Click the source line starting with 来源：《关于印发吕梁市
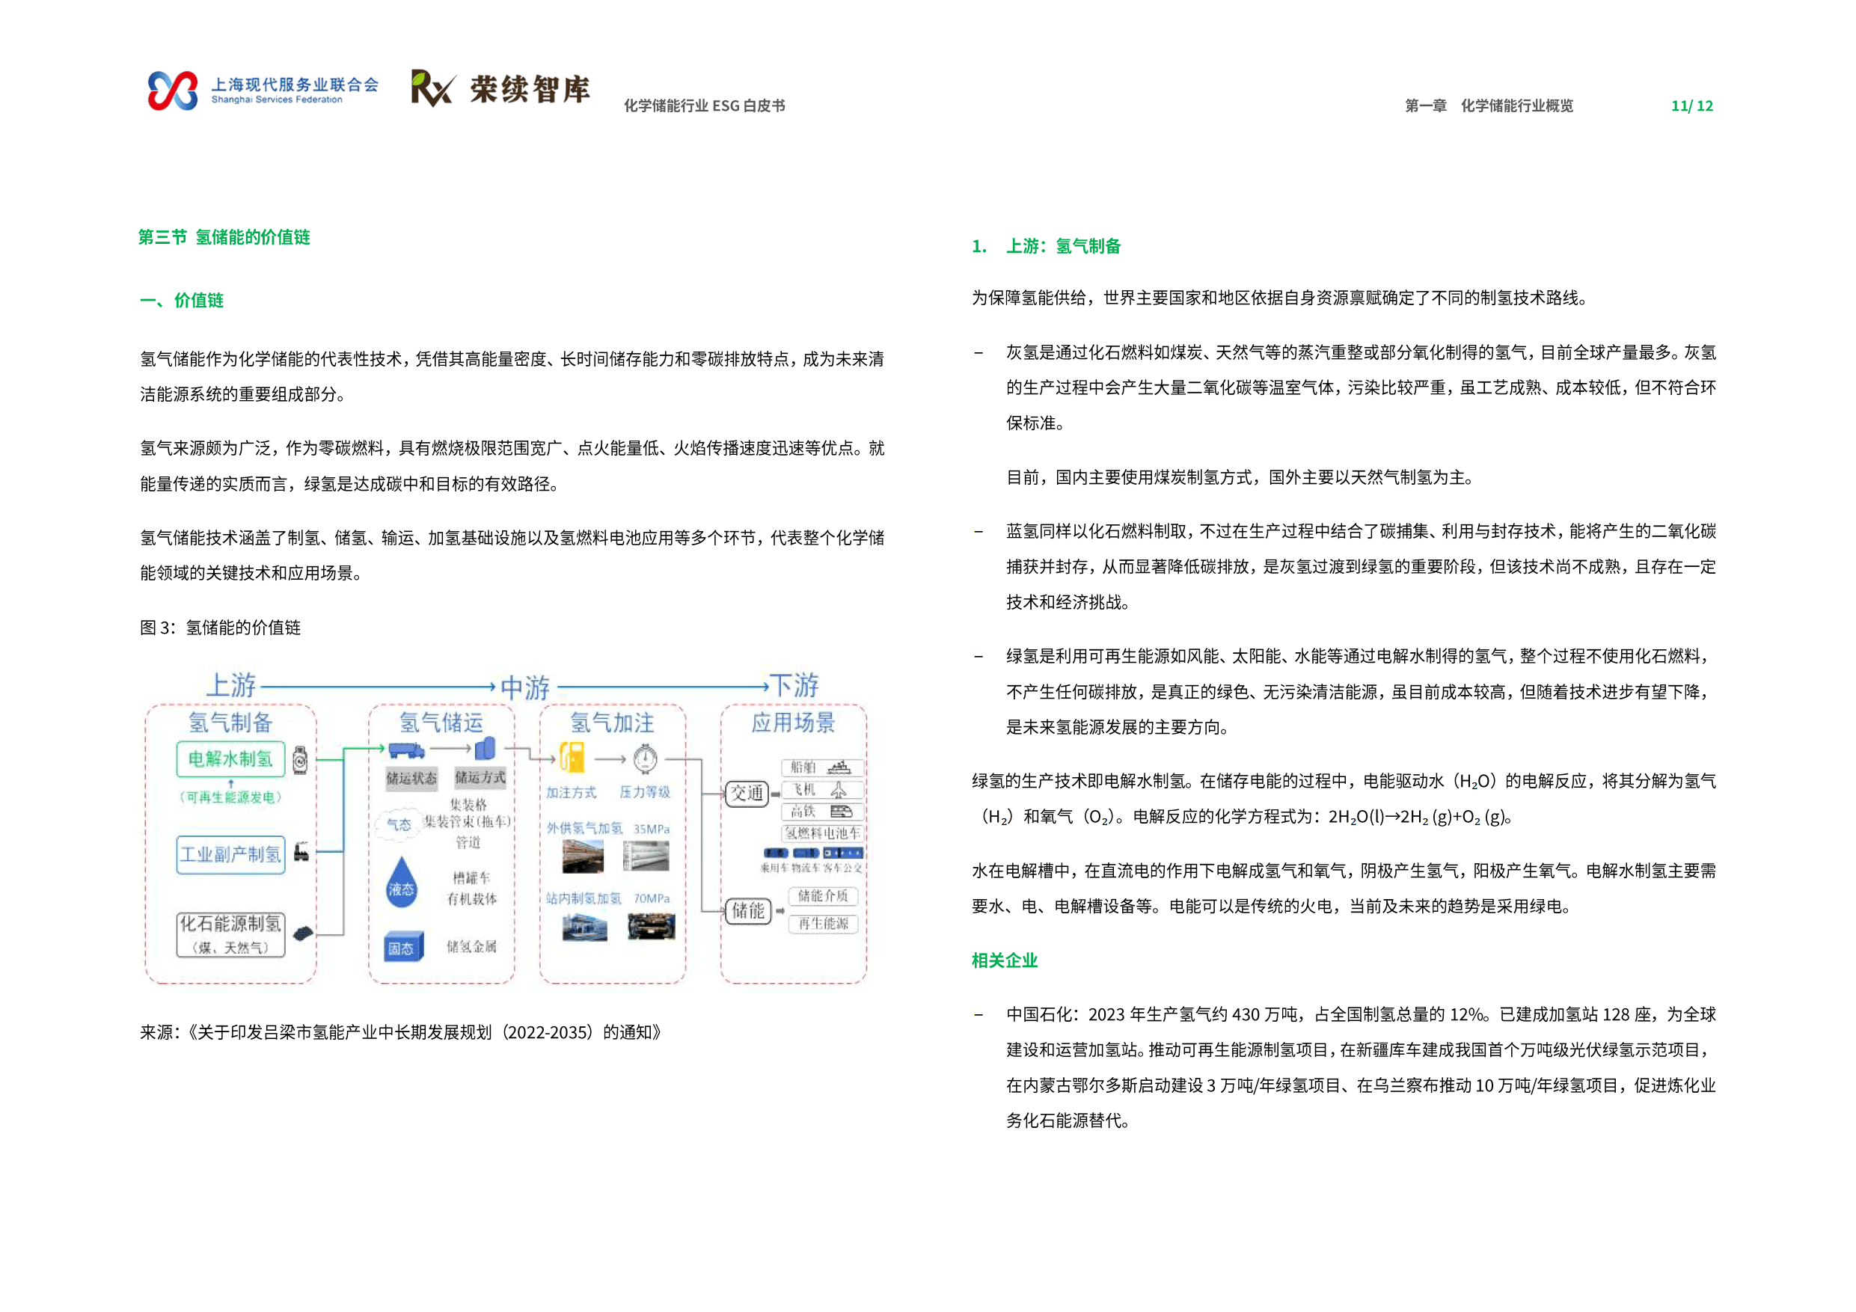Image resolution: width=1856 pixels, height=1312 pixels. [402, 1032]
